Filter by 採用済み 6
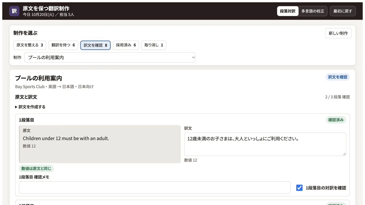 [x=126, y=45]
